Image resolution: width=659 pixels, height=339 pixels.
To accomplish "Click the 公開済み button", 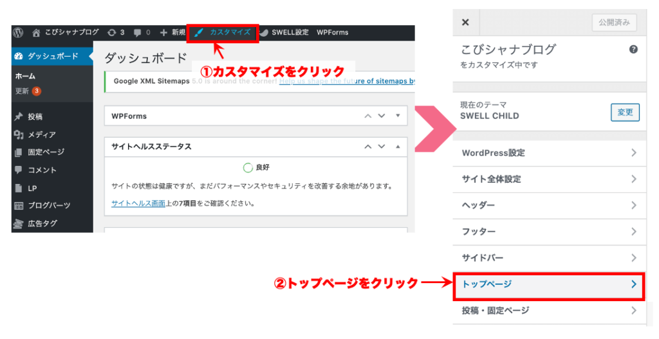I will pyautogui.click(x=614, y=23).
